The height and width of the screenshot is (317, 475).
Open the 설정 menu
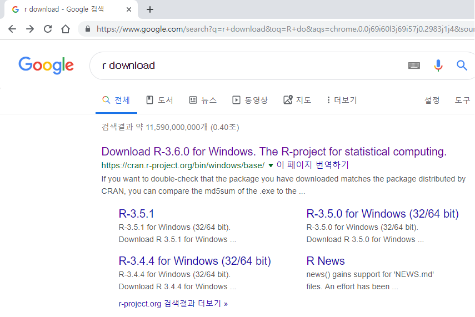pyautogui.click(x=432, y=100)
